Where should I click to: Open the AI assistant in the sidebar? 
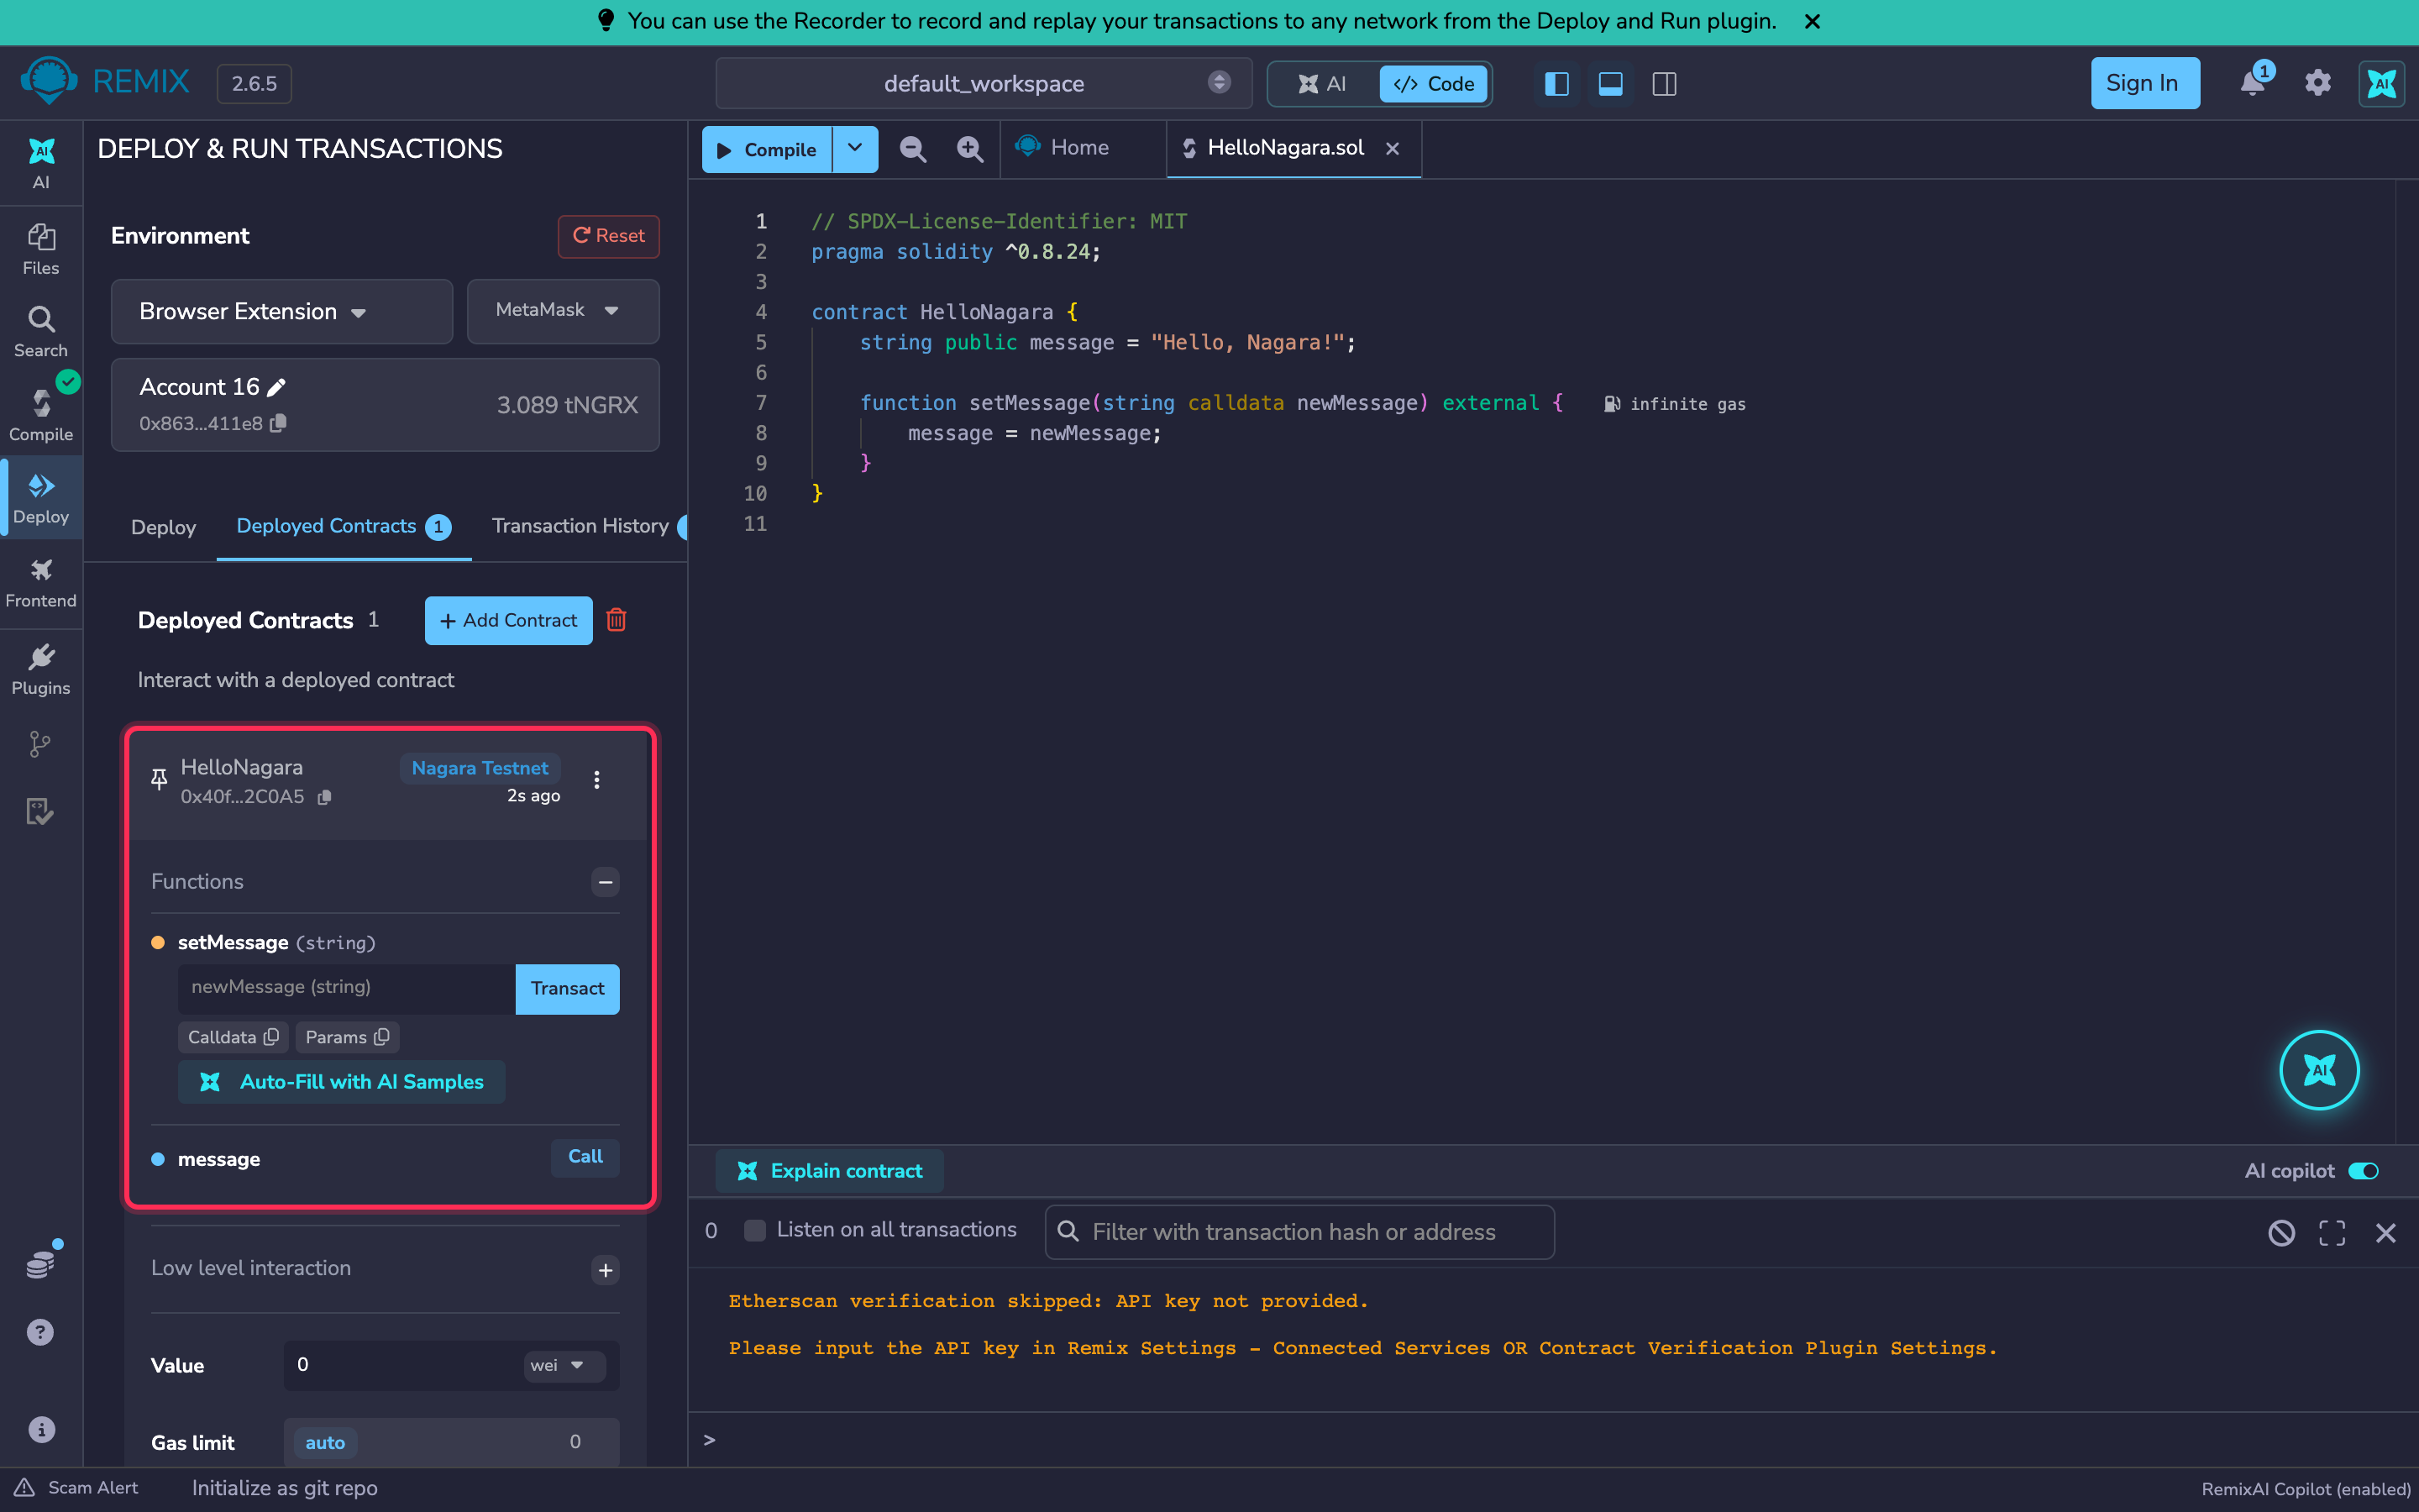(40, 163)
